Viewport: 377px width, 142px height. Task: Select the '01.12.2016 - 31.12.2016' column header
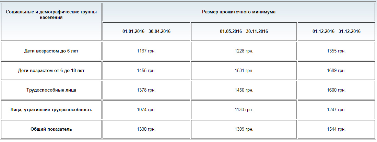click(336, 31)
